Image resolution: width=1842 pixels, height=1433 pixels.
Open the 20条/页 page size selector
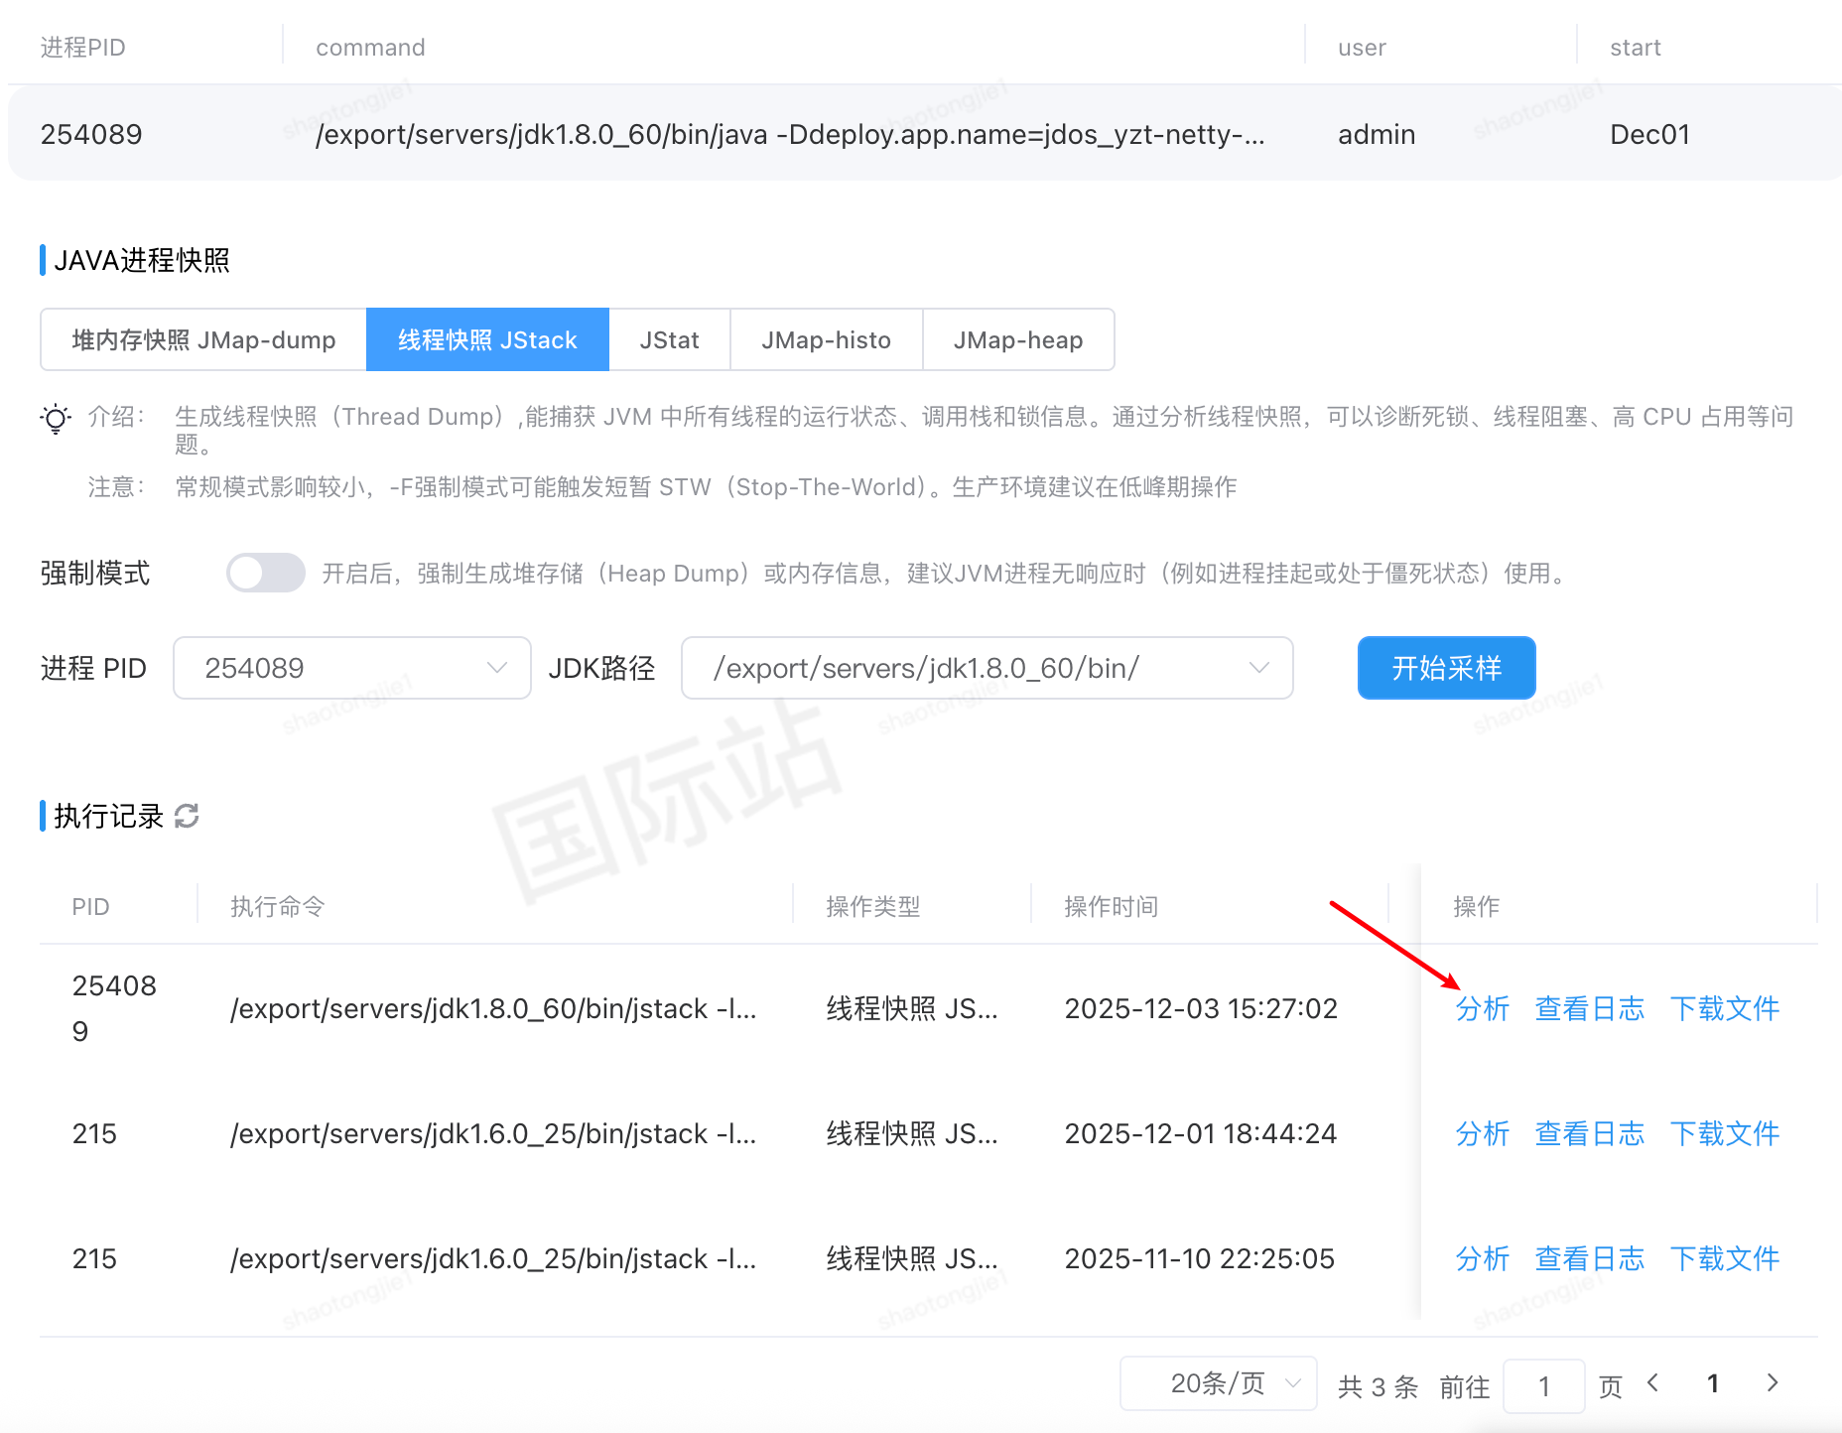(1218, 1383)
